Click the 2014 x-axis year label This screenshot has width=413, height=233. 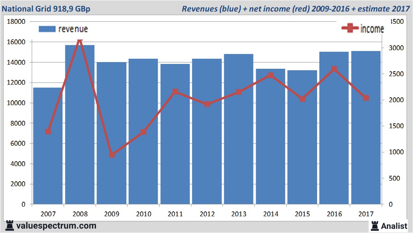tap(271, 214)
